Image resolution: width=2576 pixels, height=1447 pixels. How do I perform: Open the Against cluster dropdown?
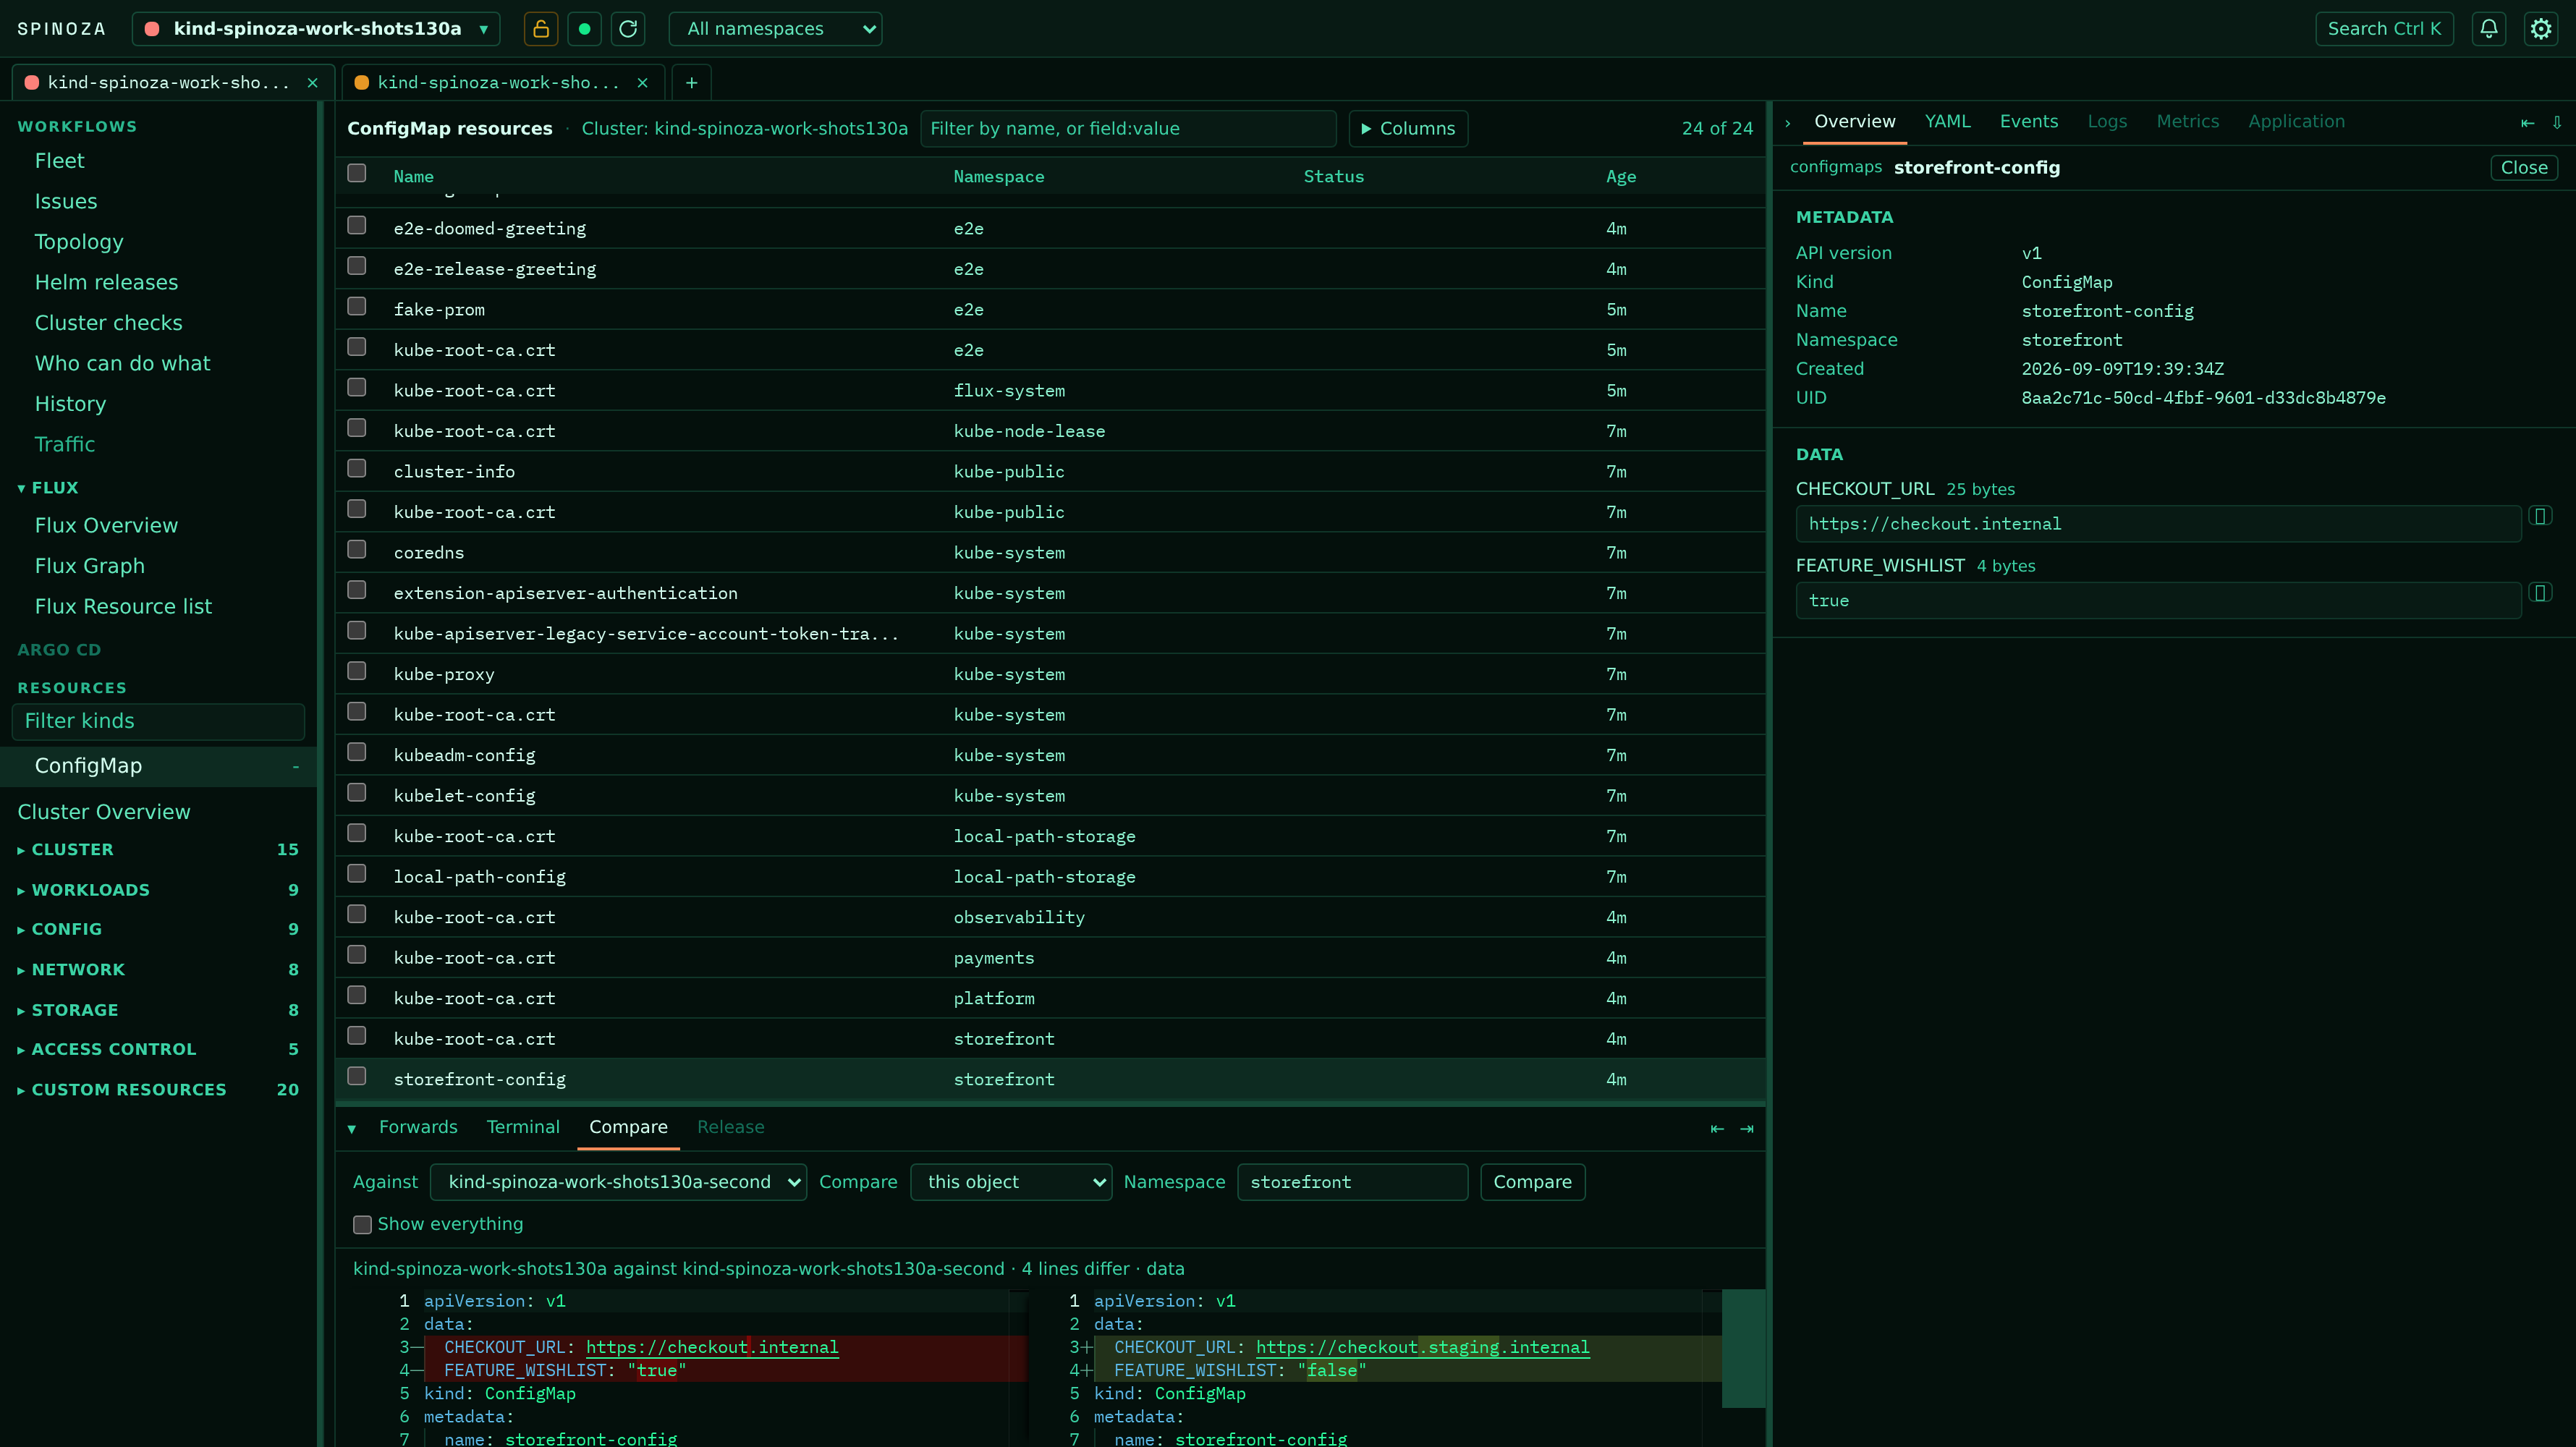(x=618, y=1183)
